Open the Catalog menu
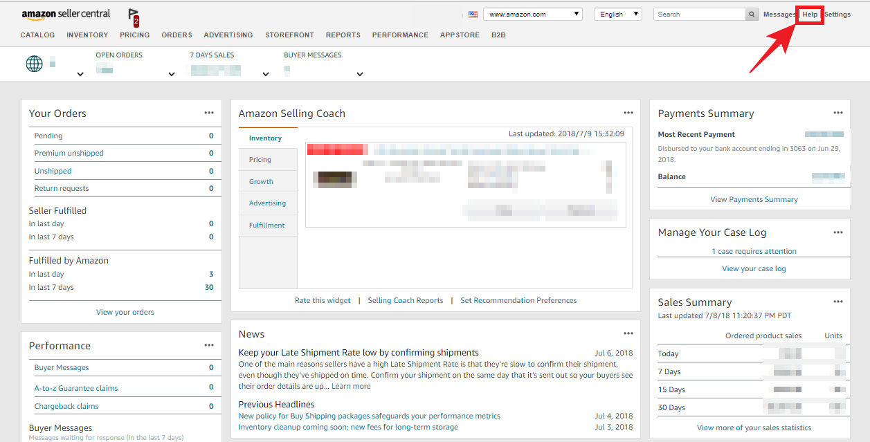 pos(37,35)
